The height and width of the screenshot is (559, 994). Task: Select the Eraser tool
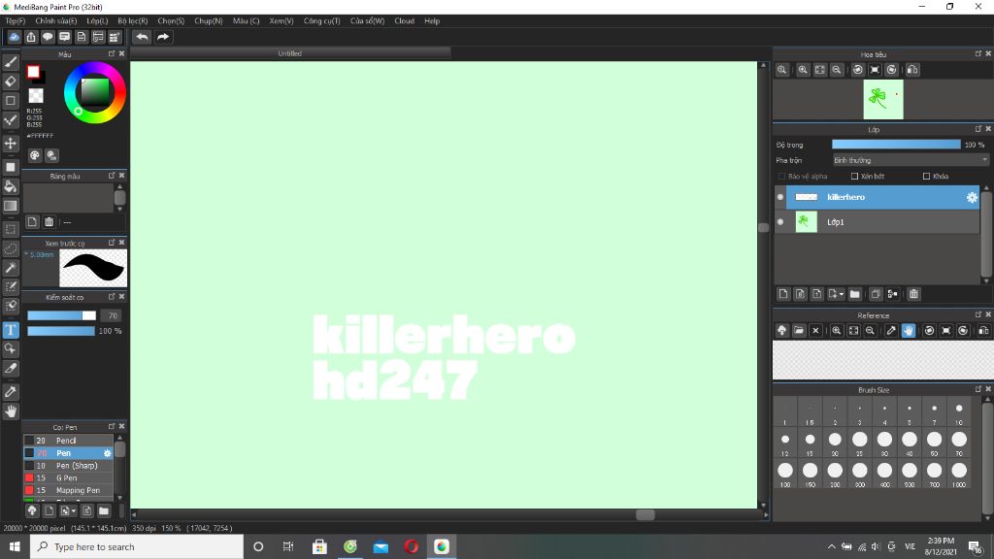(11, 82)
